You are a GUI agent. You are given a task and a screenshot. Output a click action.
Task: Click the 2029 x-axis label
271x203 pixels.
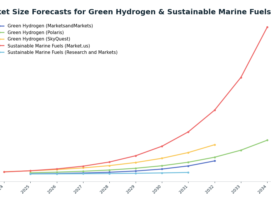coord(131,189)
